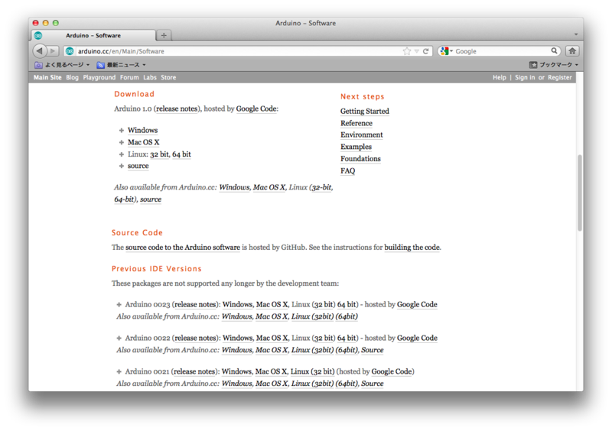
Task: Open Reference under Next steps
Action: tap(356, 123)
